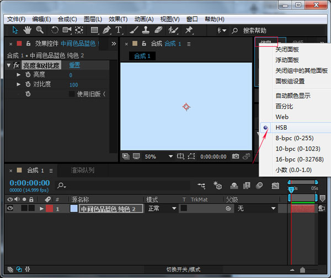Show hidden panels with double chevron
This screenshot has height=278, width=331.
tap(114, 44)
